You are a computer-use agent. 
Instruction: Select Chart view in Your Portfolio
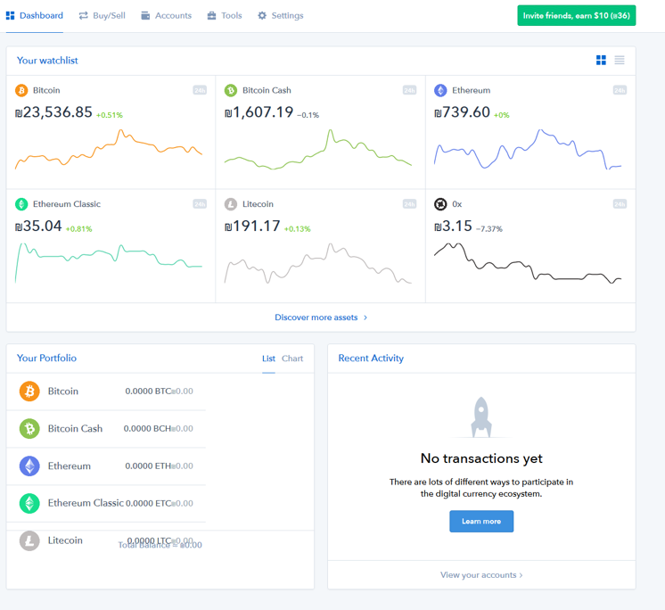[292, 359]
